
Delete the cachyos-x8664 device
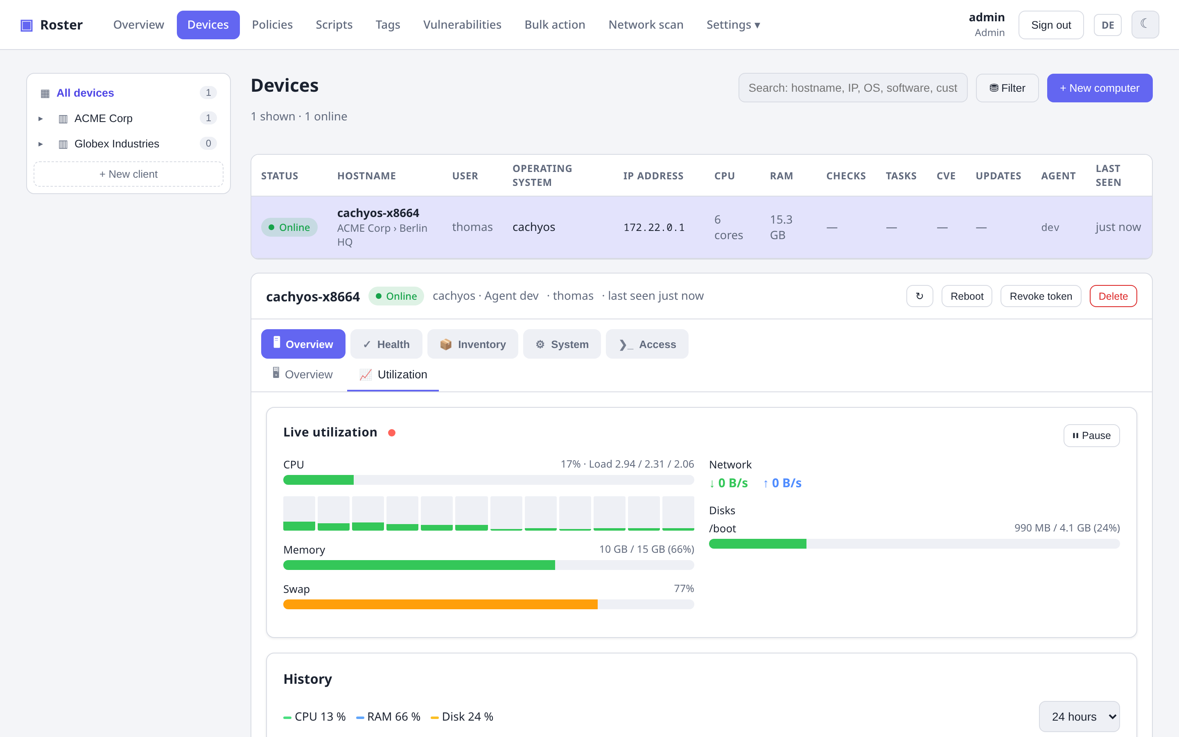1113,296
